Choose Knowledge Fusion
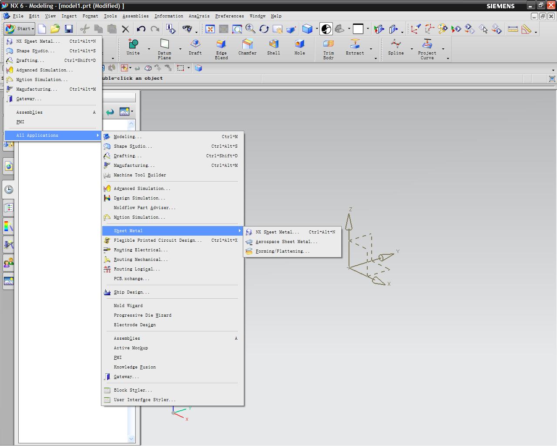The height and width of the screenshot is (446, 557). coord(173,367)
